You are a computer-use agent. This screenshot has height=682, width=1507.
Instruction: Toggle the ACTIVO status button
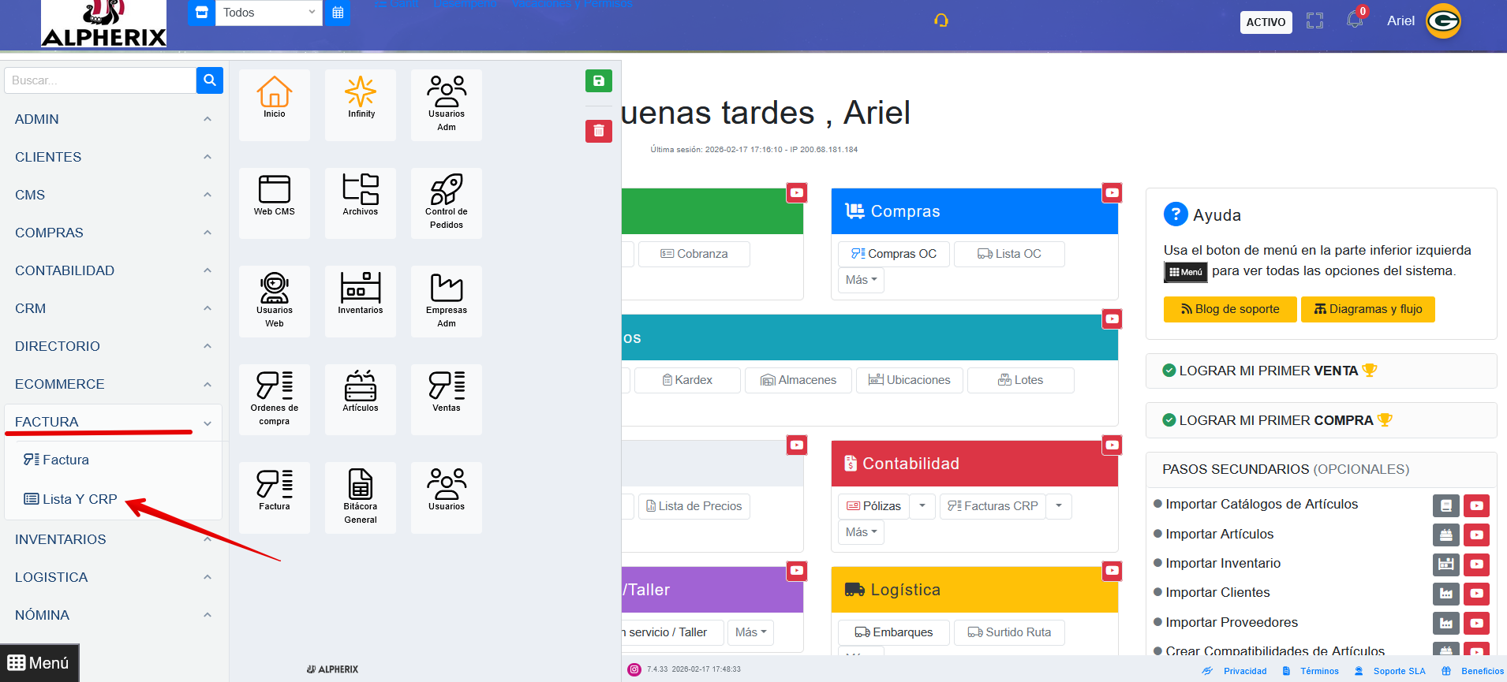tap(1266, 22)
